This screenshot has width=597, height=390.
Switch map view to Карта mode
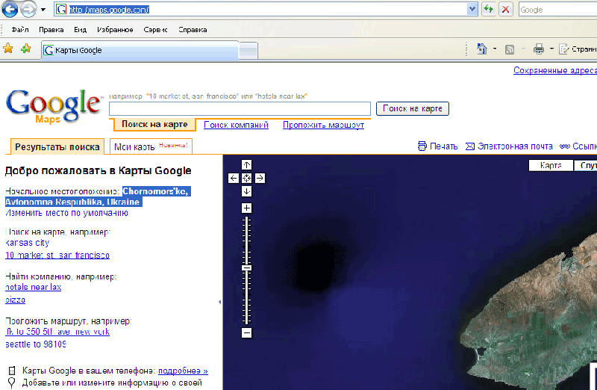550,166
